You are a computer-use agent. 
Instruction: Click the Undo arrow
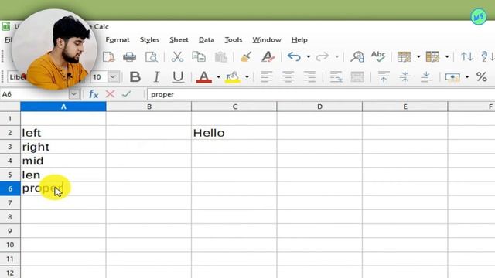click(x=294, y=56)
